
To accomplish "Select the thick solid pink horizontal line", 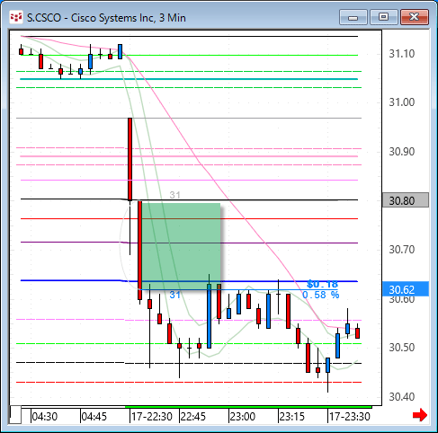I will click(x=189, y=156).
